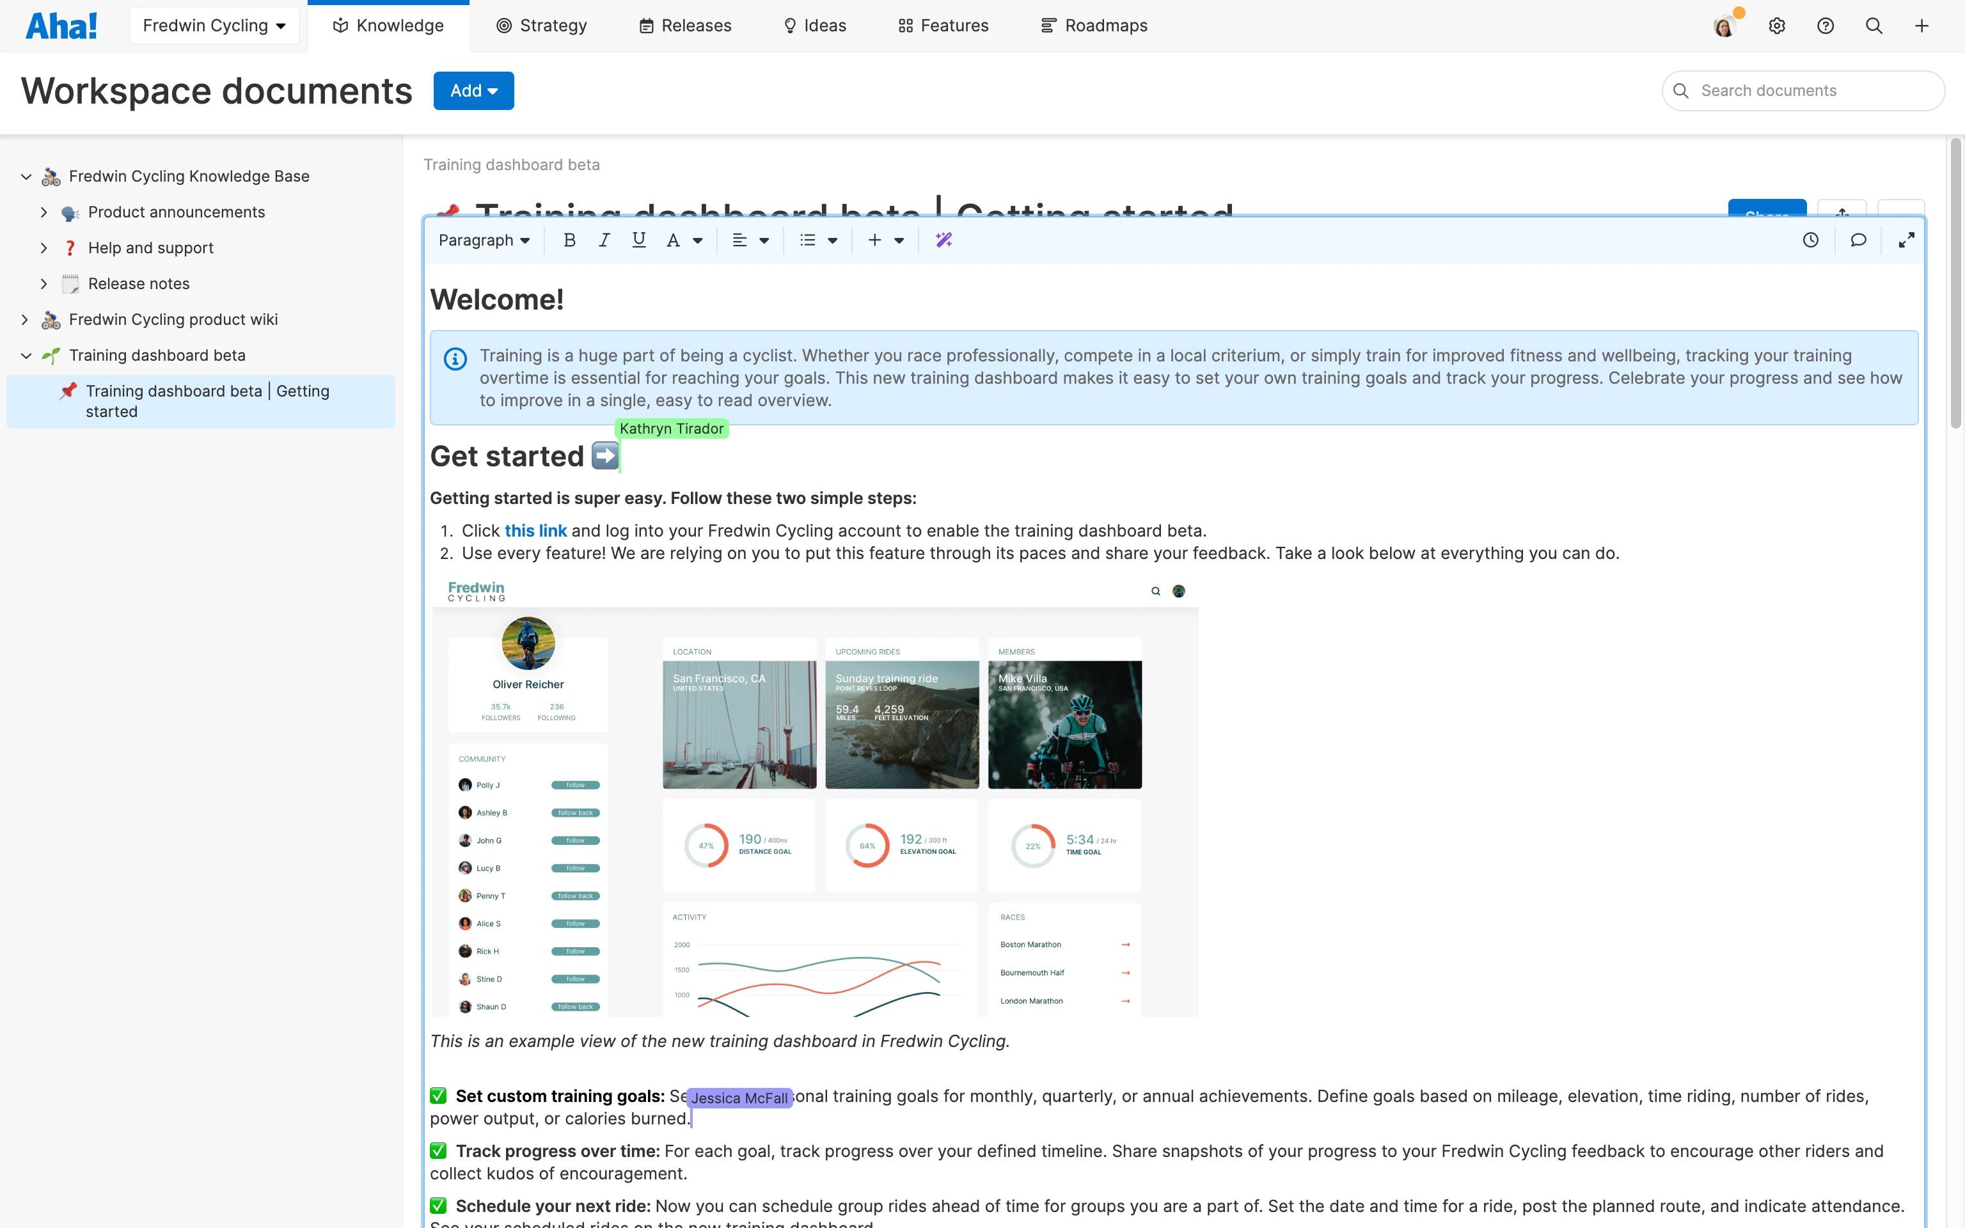View document version history via the clock icon

(1811, 240)
